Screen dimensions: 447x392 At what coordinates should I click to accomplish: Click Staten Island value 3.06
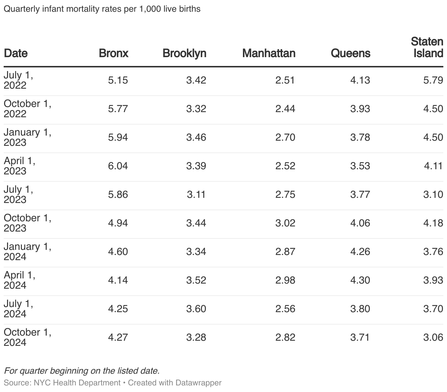[x=433, y=337]
